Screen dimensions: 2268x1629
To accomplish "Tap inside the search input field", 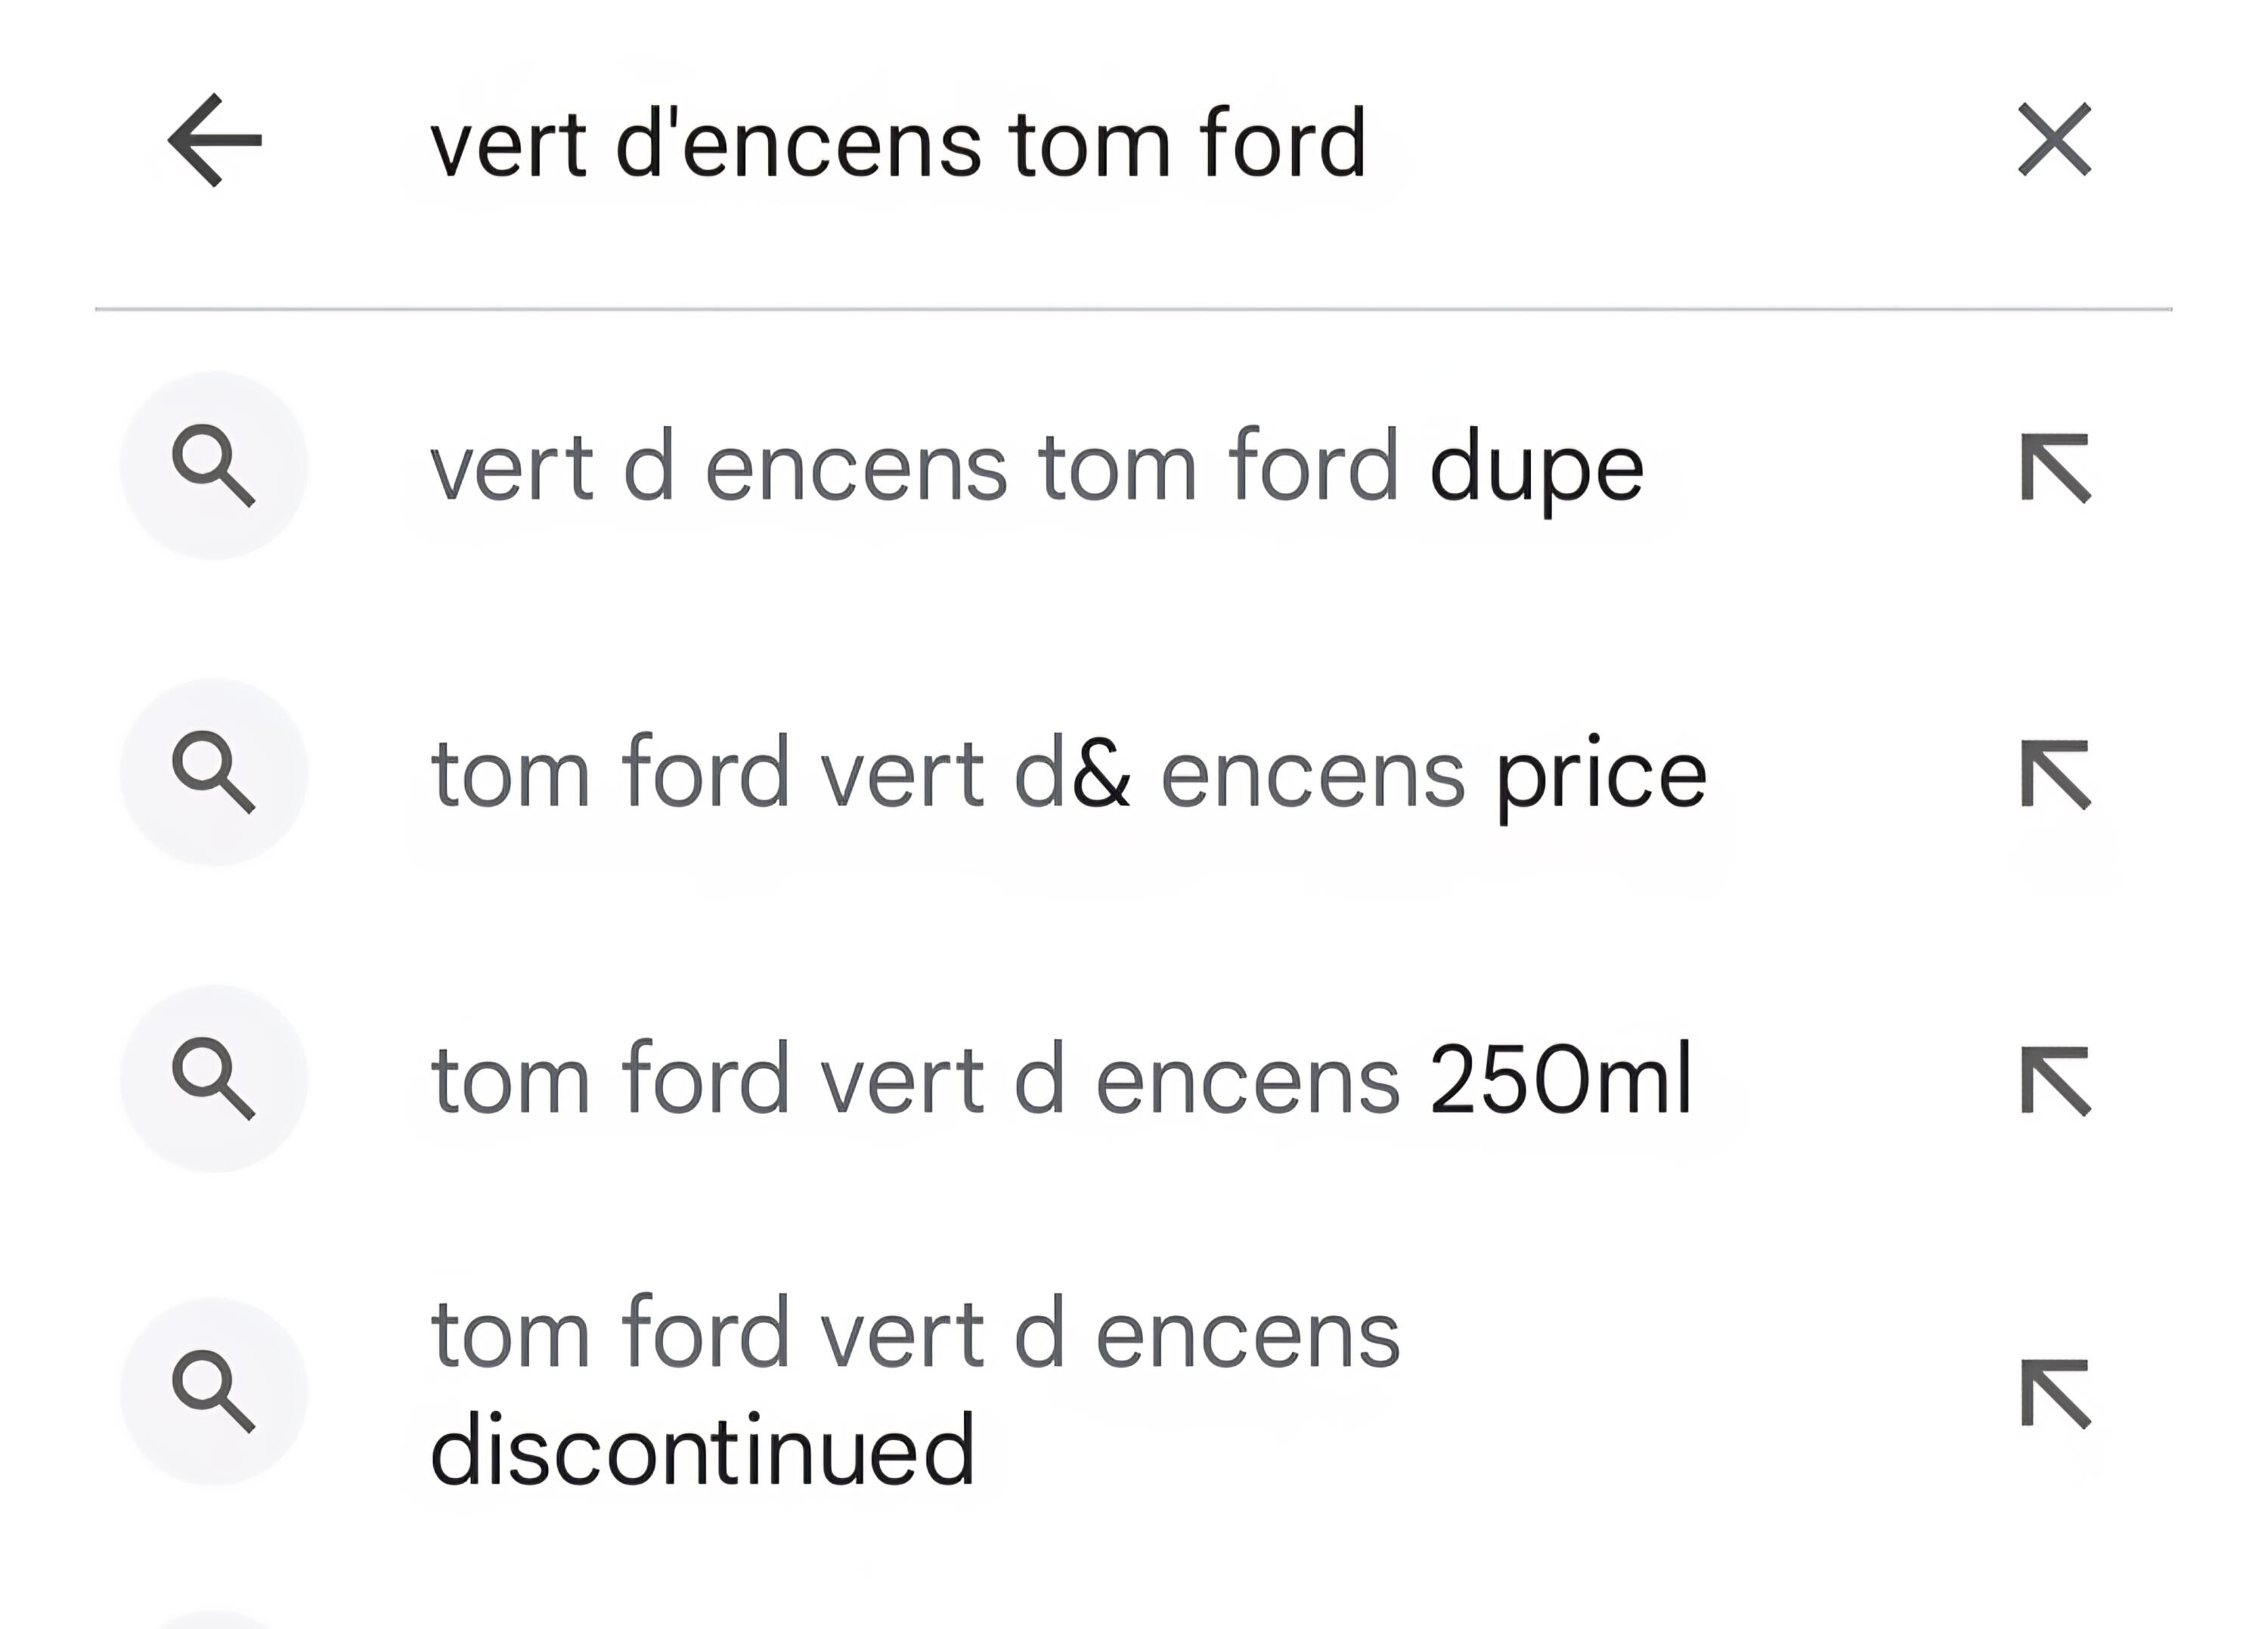I will pyautogui.click(x=1000, y=143).
